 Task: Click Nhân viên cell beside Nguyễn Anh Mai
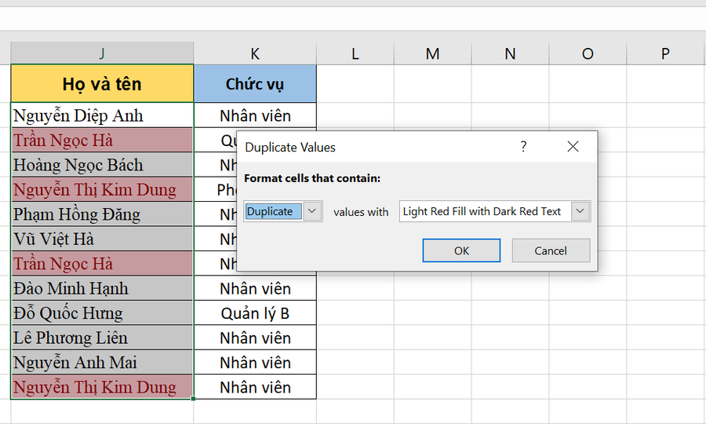255,362
